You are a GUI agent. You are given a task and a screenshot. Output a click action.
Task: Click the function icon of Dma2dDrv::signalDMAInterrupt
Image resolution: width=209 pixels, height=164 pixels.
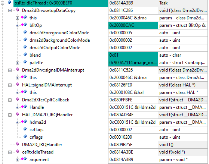18,69
